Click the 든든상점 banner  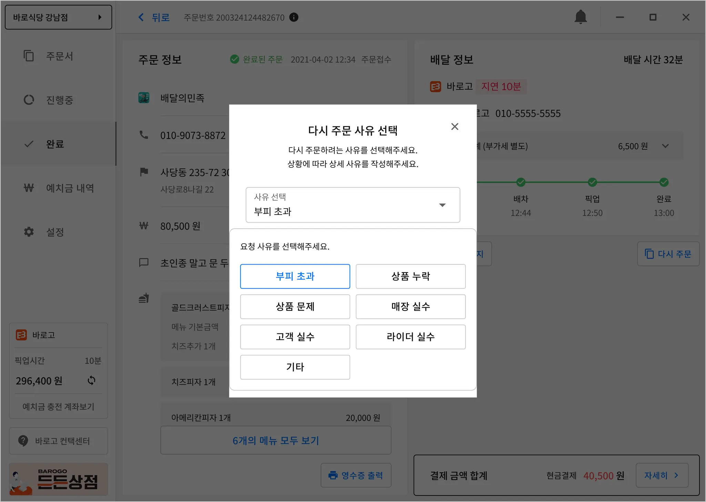58,479
